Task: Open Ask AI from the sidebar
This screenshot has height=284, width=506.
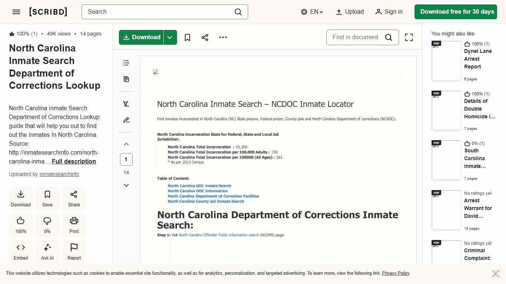Action: click(x=47, y=251)
